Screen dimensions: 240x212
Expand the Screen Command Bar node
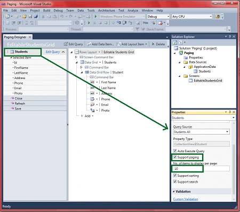[x=76, y=57]
